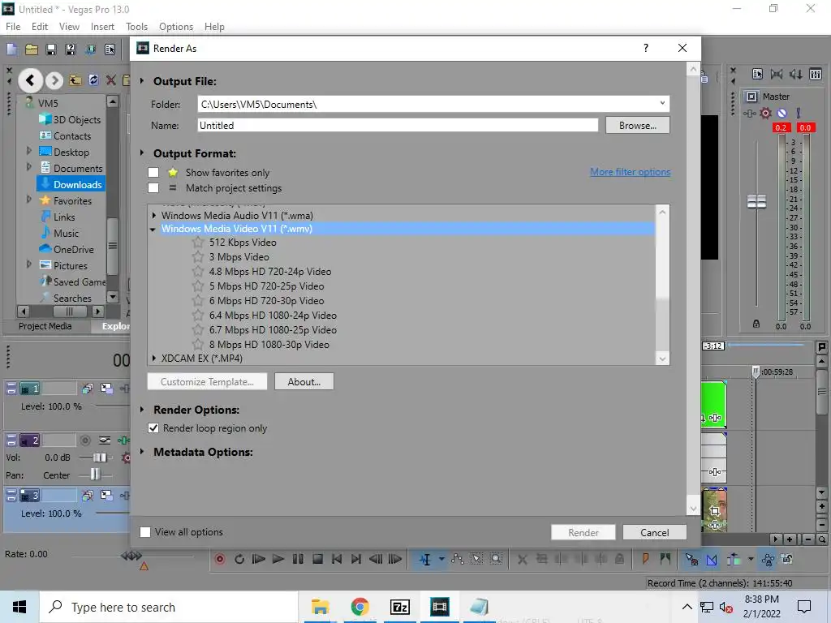
Task: Expand XDCAM EX (*.MP4) format
Action: pos(153,358)
